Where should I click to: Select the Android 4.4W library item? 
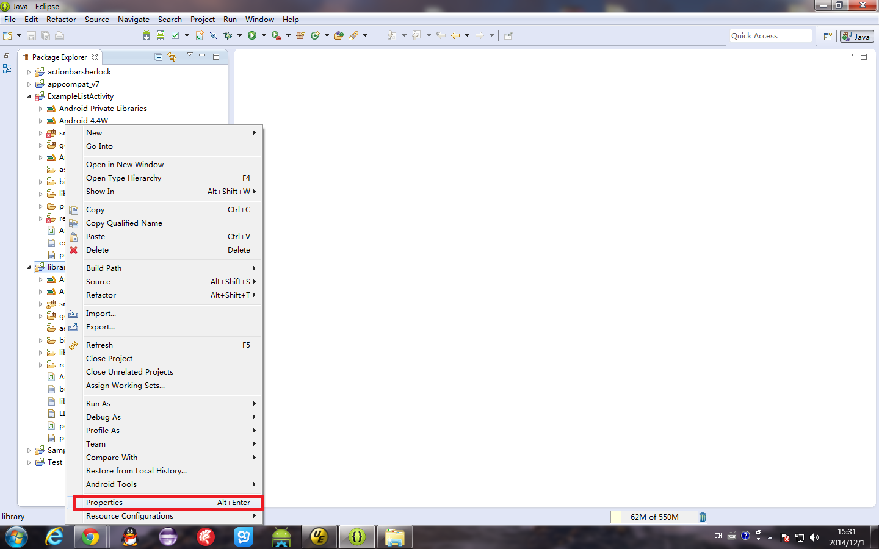click(84, 121)
